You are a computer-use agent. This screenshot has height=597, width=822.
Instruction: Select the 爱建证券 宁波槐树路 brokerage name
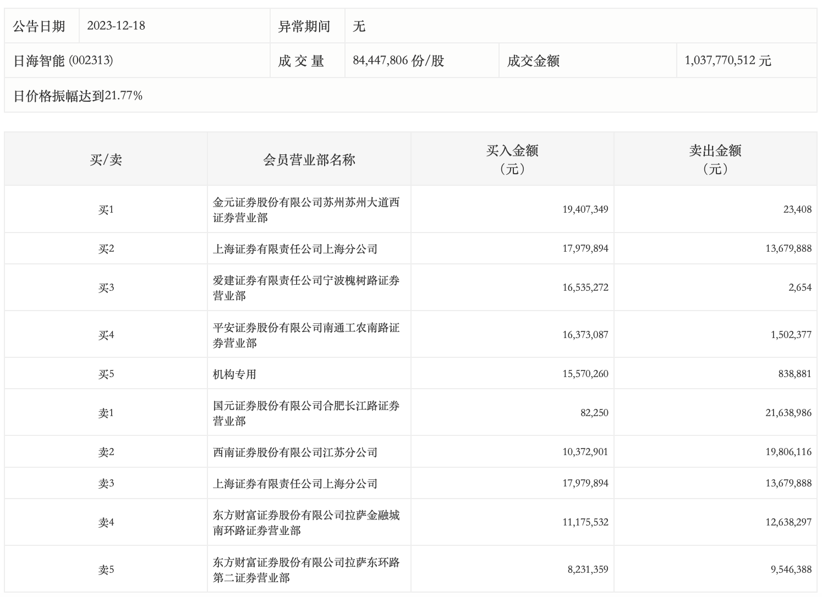click(306, 288)
